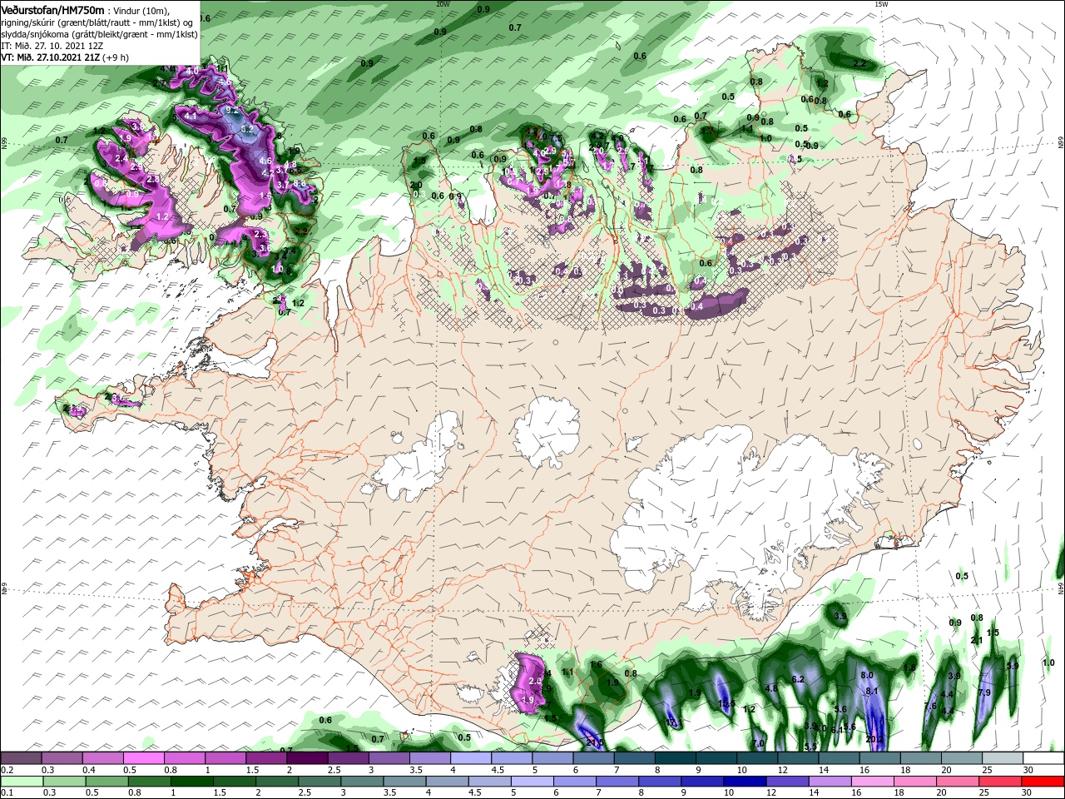Click the 8.0 rain value off southeast coast
The height and width of the screenshot is (799, 1065).
click(867, 675)
